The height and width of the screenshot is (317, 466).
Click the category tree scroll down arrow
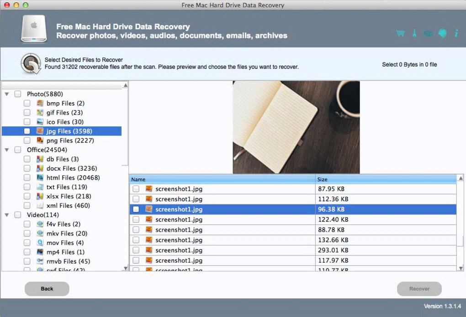coord(126,268)
